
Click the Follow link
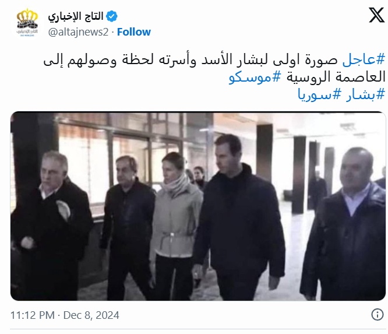click(x=133, y=32)
